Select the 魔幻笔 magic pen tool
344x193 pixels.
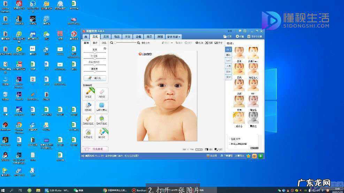click(102, 134)
